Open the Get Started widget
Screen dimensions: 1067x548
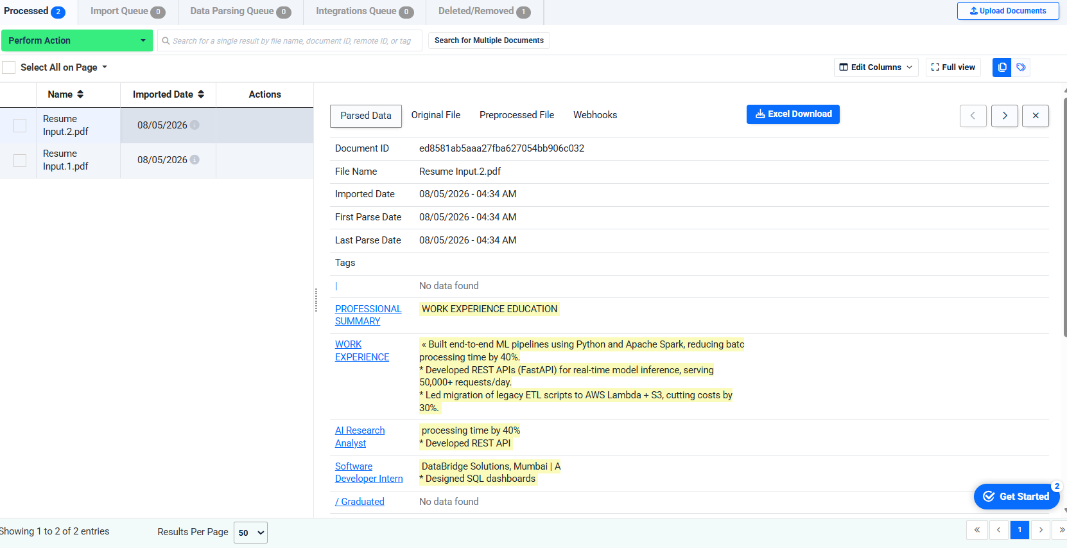click(1016, 497)
